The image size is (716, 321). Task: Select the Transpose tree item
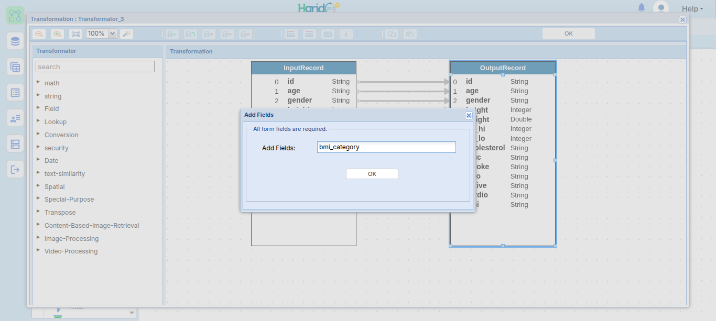tap(60, 213)
